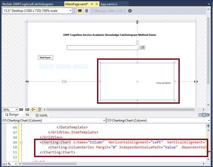
Task: Toggle snap to snaplines icon
Action: 33,110
